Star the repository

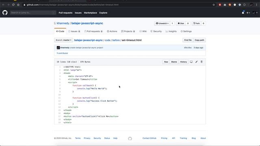click(181, 24)
